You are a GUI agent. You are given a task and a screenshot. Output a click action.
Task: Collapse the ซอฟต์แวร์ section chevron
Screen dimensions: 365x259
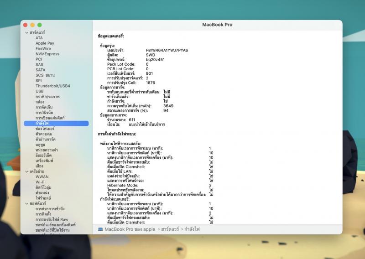pyautogui.click(x=26, y=203)
